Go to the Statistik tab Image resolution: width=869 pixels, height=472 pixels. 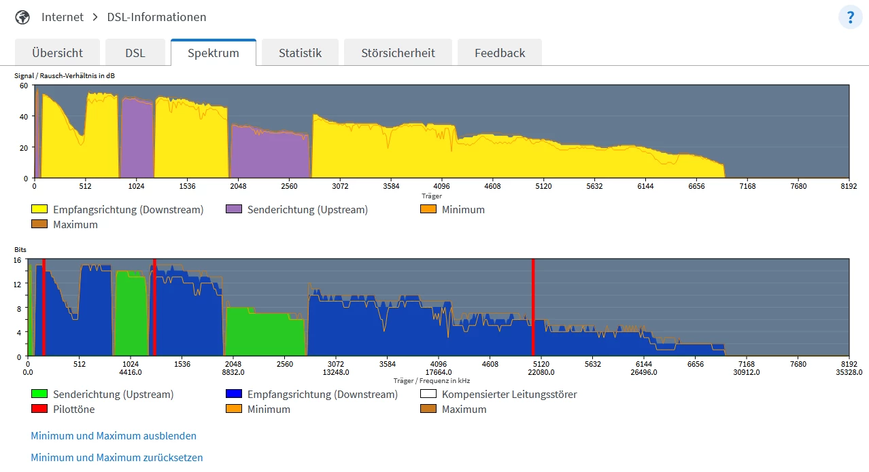coord(300,52)
